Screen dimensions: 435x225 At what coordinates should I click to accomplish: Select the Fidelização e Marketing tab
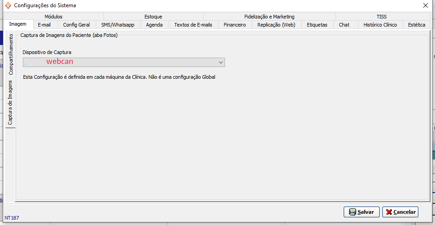point(269,17)
